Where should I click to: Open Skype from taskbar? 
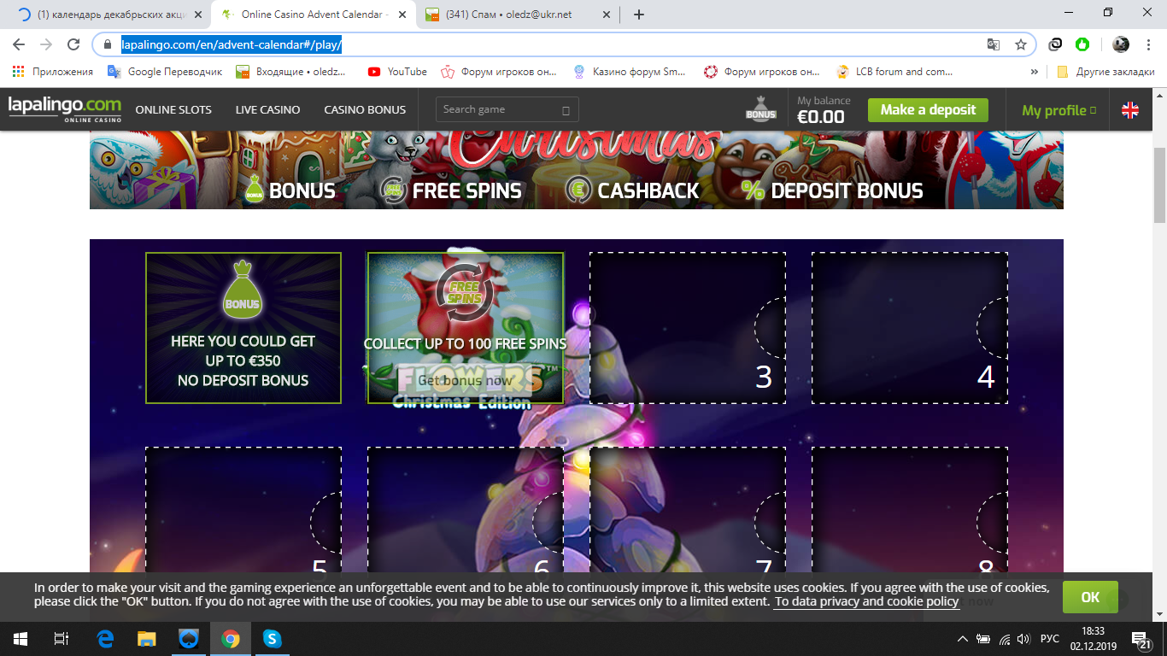pyautogui.click(x=272, y=638)
